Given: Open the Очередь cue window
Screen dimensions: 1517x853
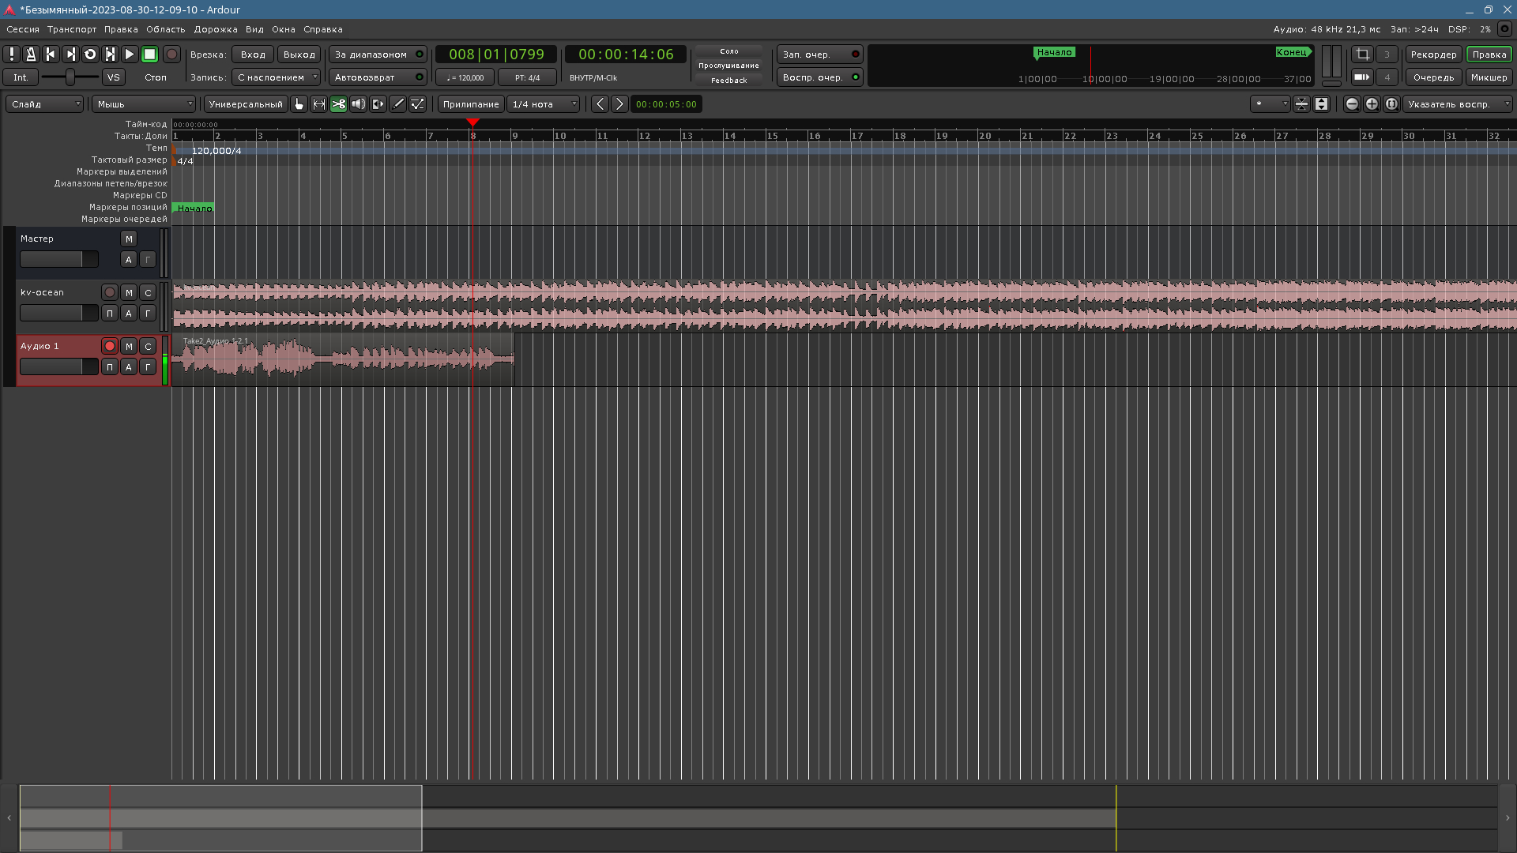Looking at the screenshot, I should [x=1434, y=77].
